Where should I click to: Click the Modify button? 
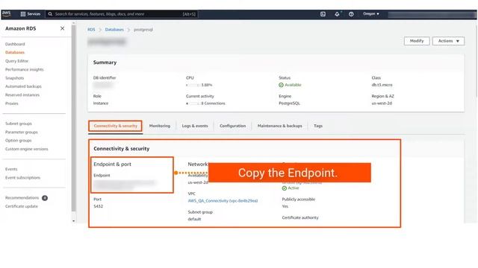(417, 41)
